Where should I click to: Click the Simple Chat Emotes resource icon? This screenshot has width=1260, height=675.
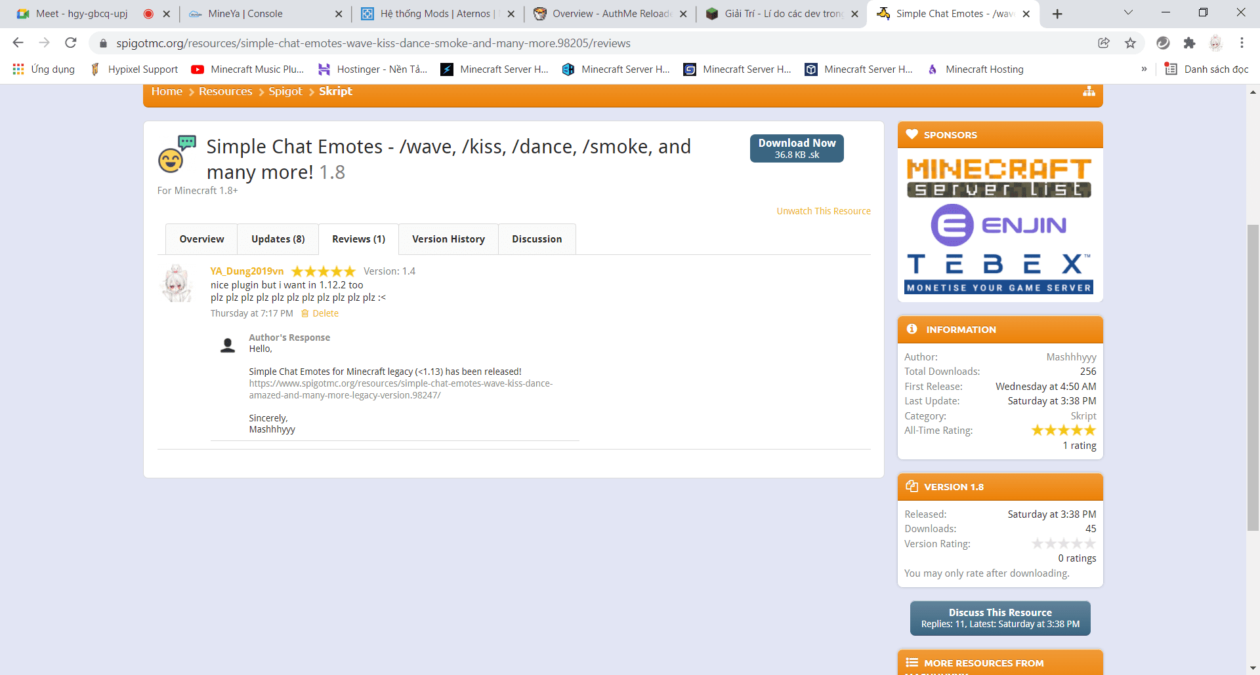177,153
